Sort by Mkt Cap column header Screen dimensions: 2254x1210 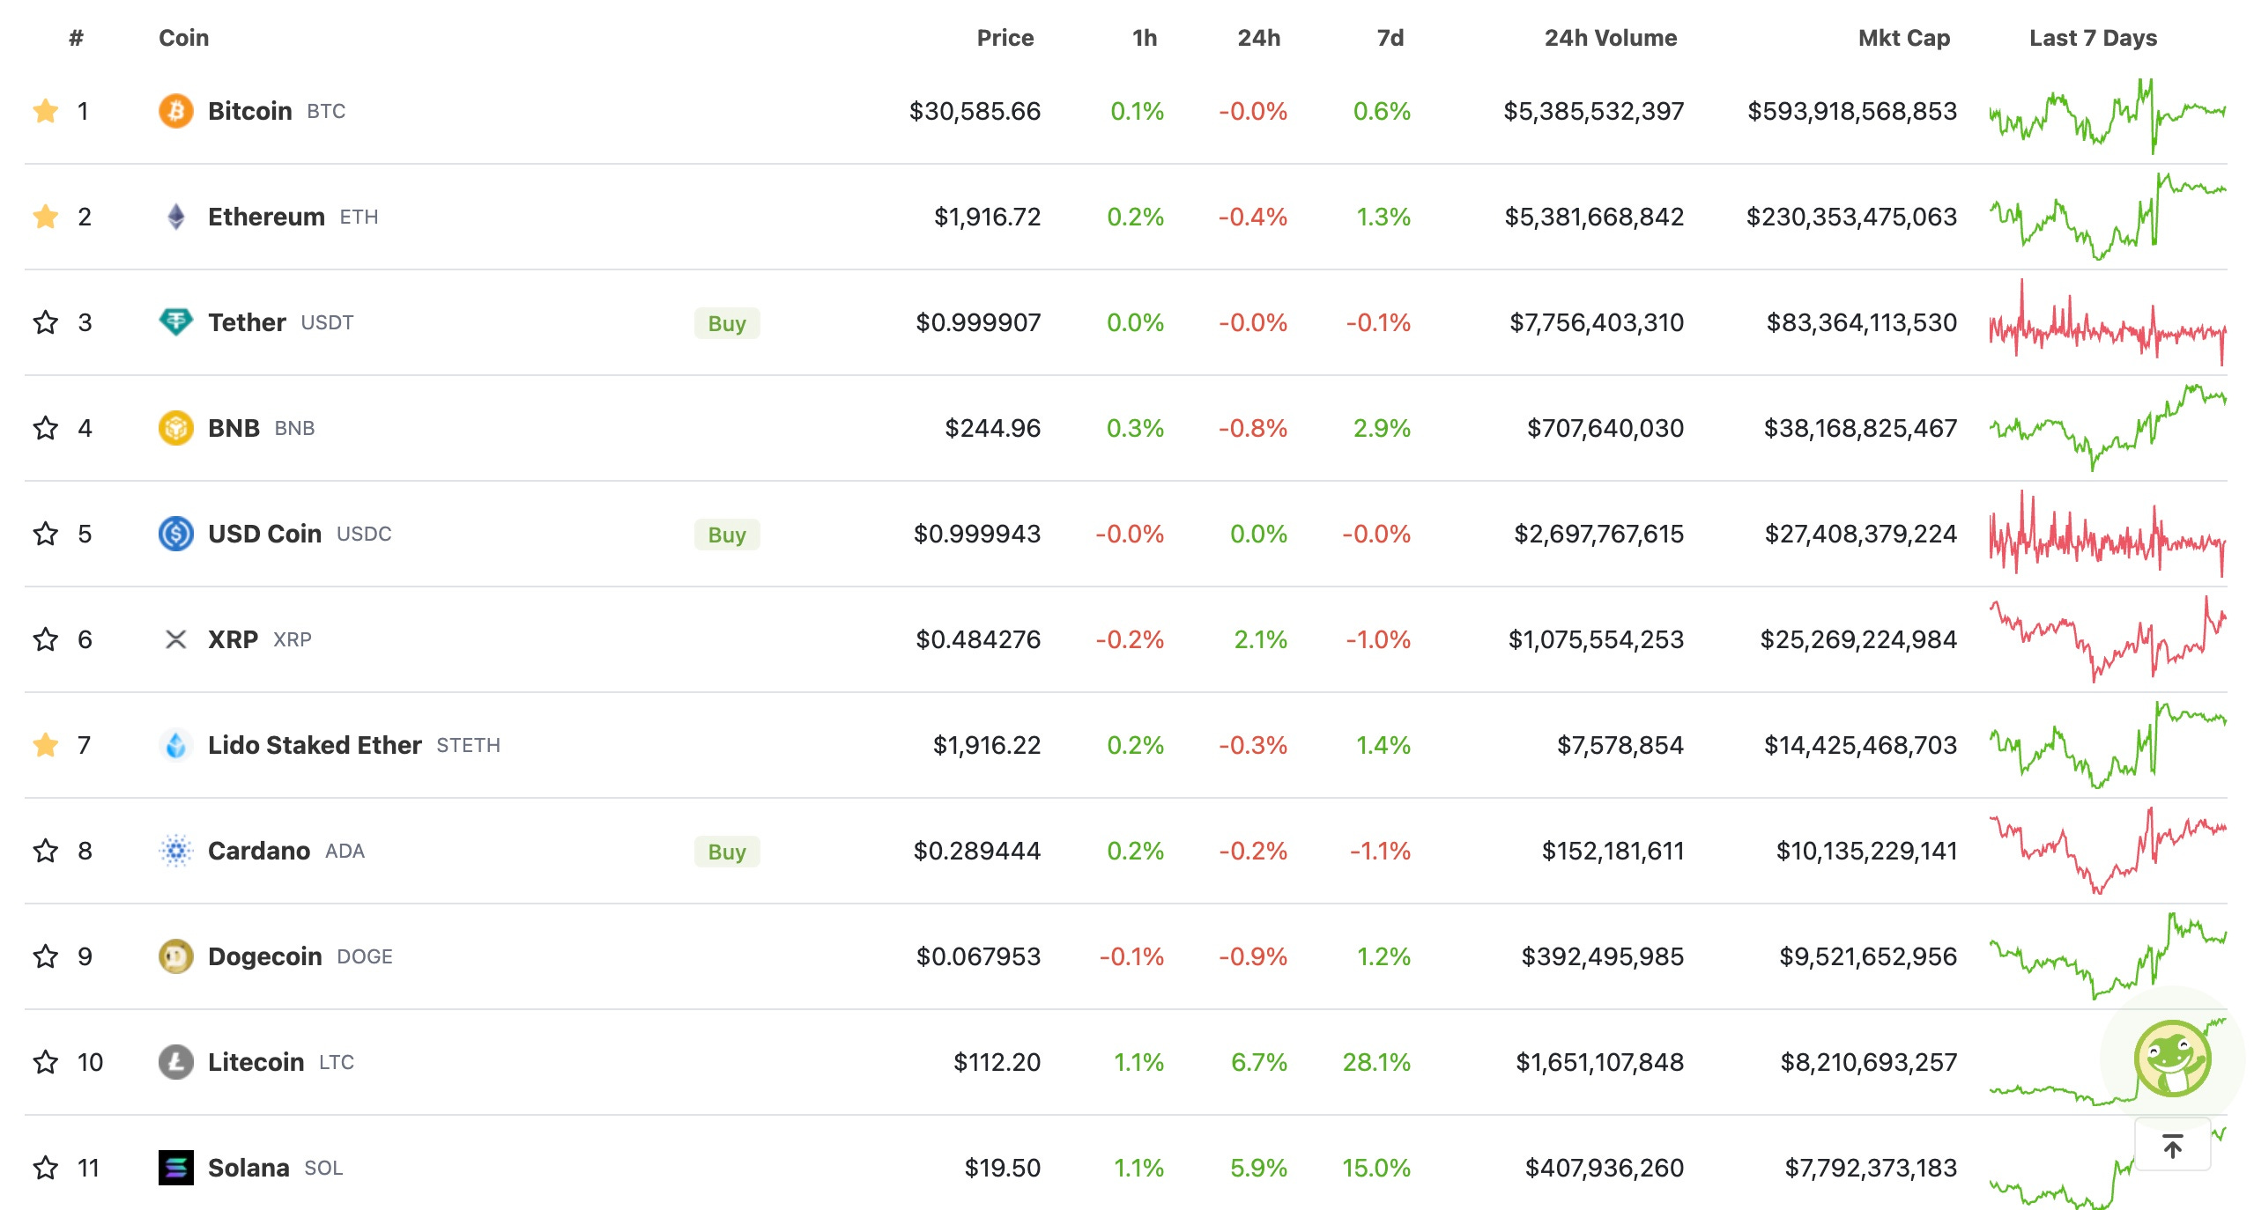point(1903,38)
